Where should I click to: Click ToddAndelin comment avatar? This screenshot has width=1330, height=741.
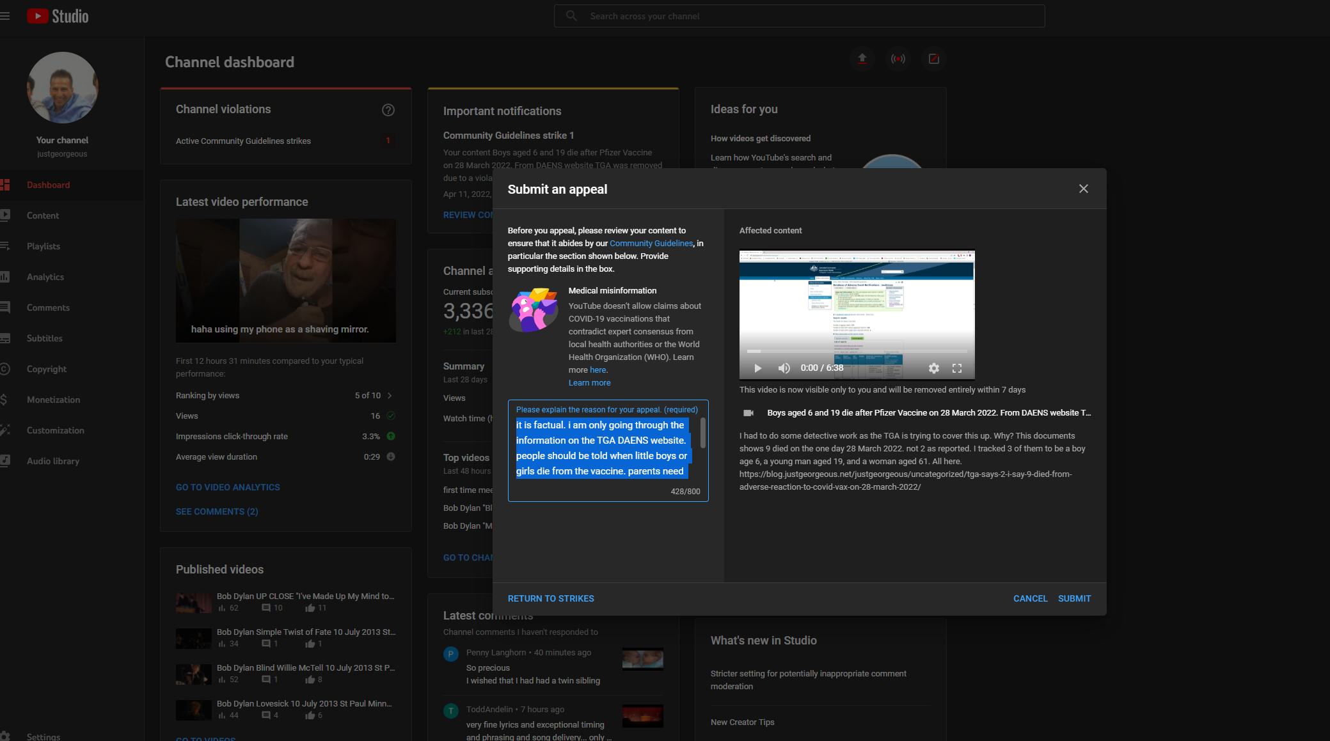451,711
